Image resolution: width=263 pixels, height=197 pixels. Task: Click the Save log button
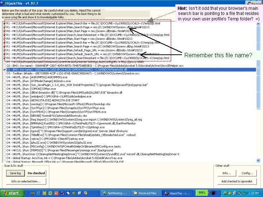(15, 173)
